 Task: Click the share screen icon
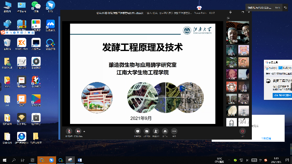(147, 131)
